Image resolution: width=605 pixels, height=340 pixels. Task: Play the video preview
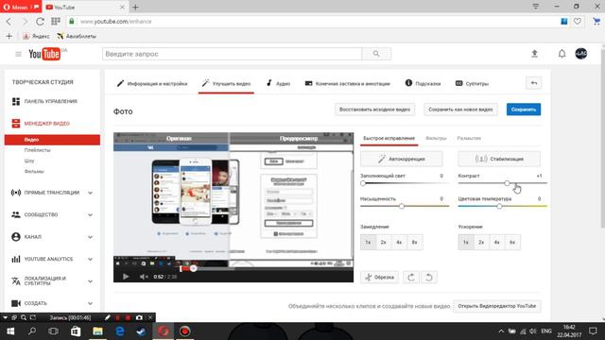pyautogui.click(x=126, y=277)
